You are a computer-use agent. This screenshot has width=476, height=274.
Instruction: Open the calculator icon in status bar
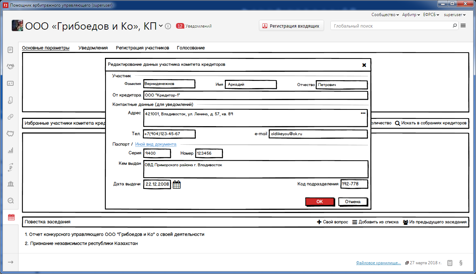click(450, 263)
